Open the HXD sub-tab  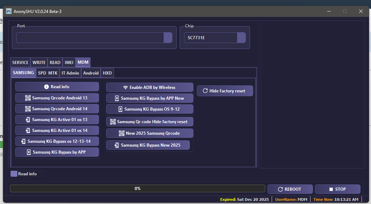coord(107,73)
